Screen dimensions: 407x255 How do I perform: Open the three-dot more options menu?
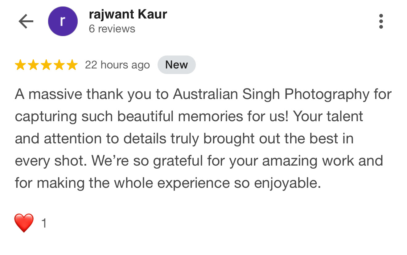pos(381,22)
